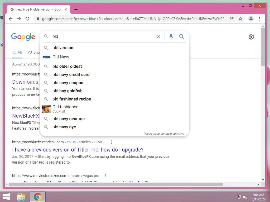The image size is (270, 202).
Task: Go forward with the forward arrow
Action: tap(19, 19)
